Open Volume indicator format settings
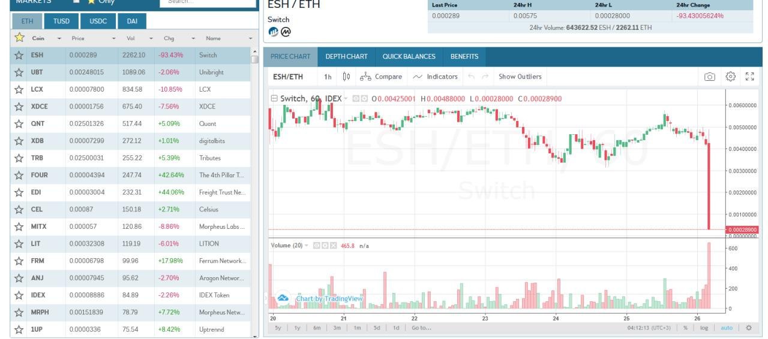 325,246
